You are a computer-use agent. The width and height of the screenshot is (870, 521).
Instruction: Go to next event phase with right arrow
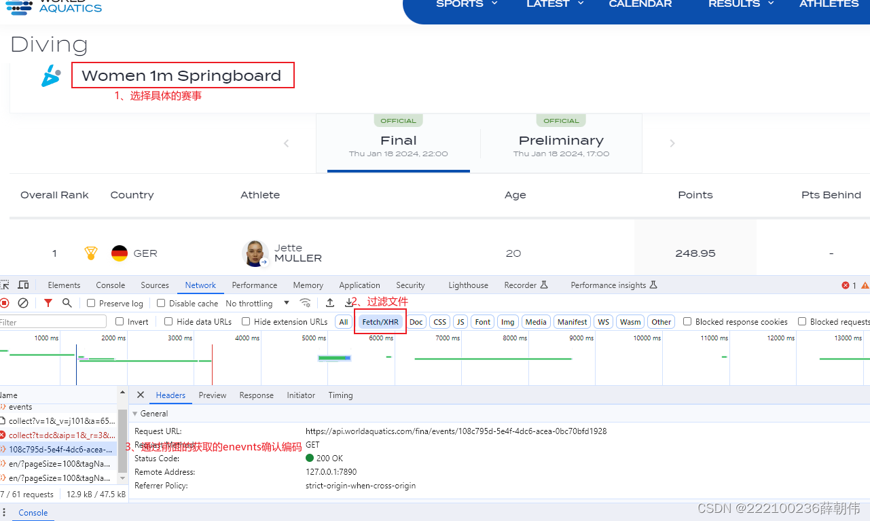[672, 143]
